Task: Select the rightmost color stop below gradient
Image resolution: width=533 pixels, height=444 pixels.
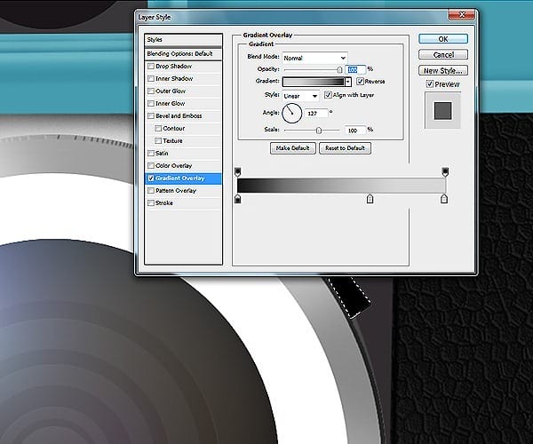Action: [444, 199]
